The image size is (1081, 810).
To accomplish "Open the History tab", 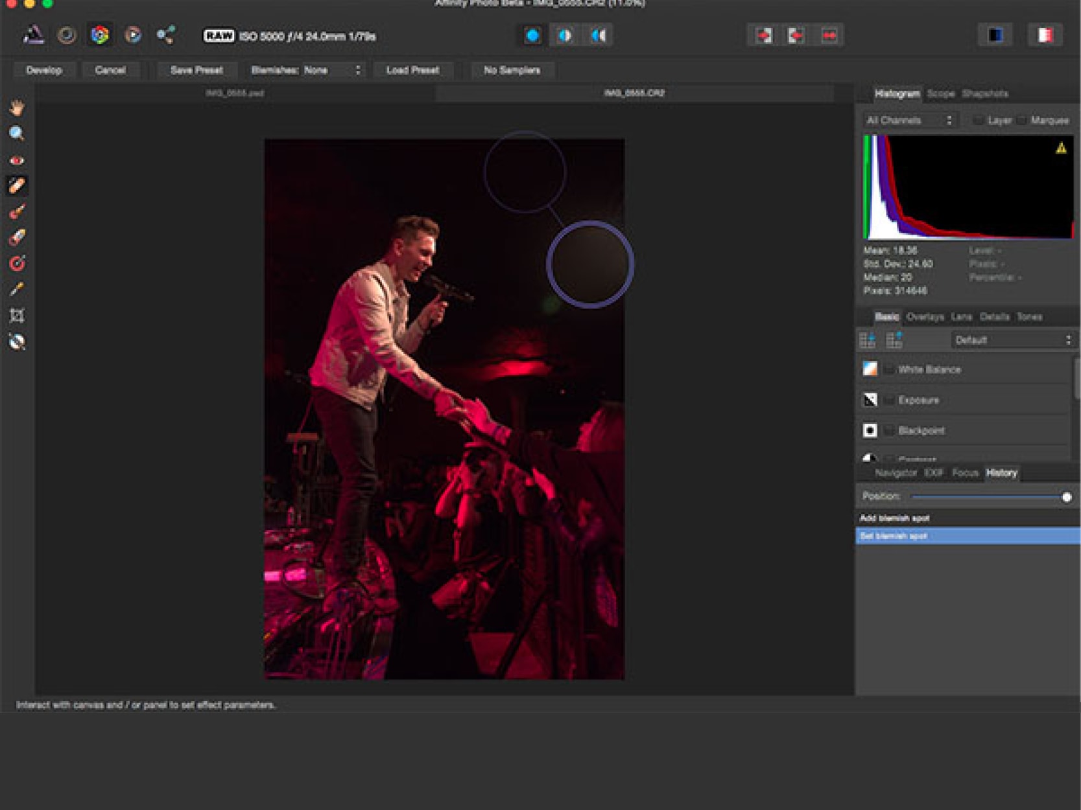I will click(1001, 473).
